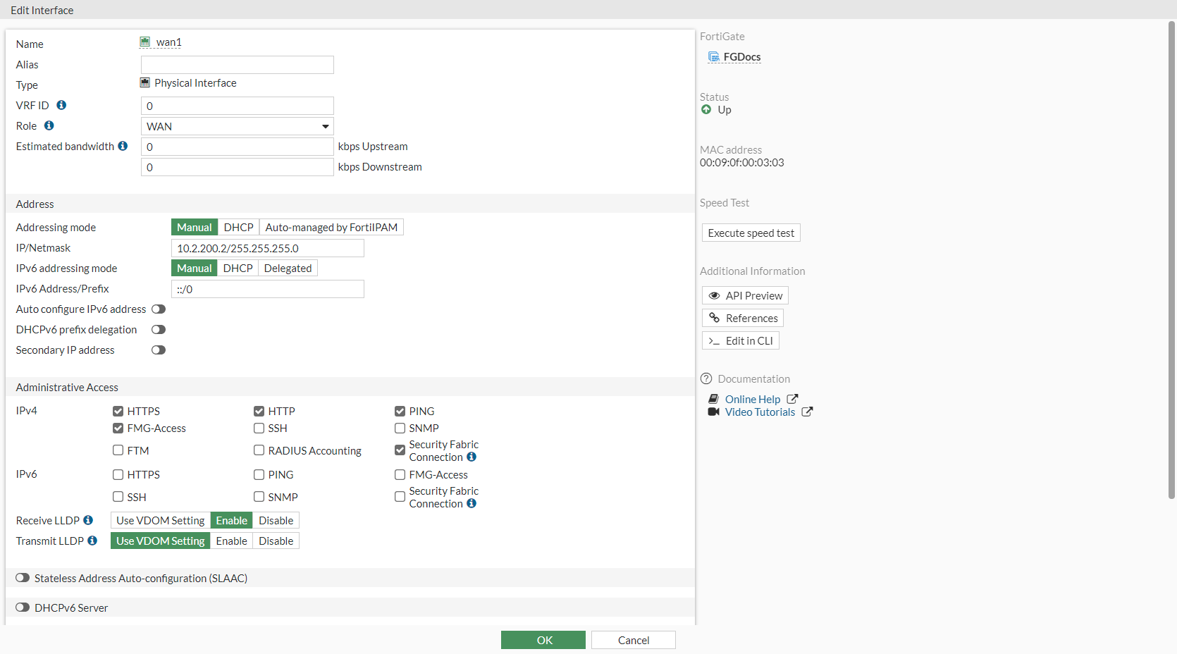Click the VRF ID info icon

click(x=61, y=105)
